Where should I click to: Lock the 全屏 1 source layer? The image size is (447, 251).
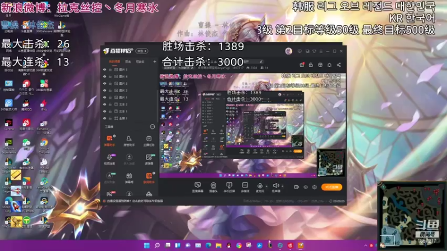110,118
